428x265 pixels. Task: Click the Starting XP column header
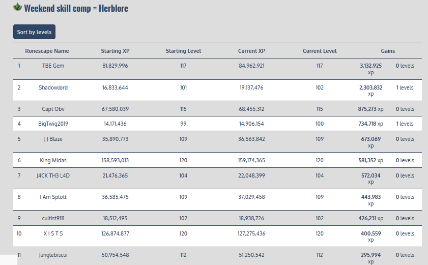tap(115, 51)
